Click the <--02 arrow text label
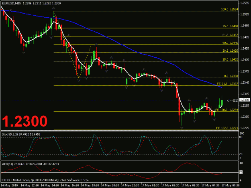Viewport: 251px width, 188px height. click(233, 101)
